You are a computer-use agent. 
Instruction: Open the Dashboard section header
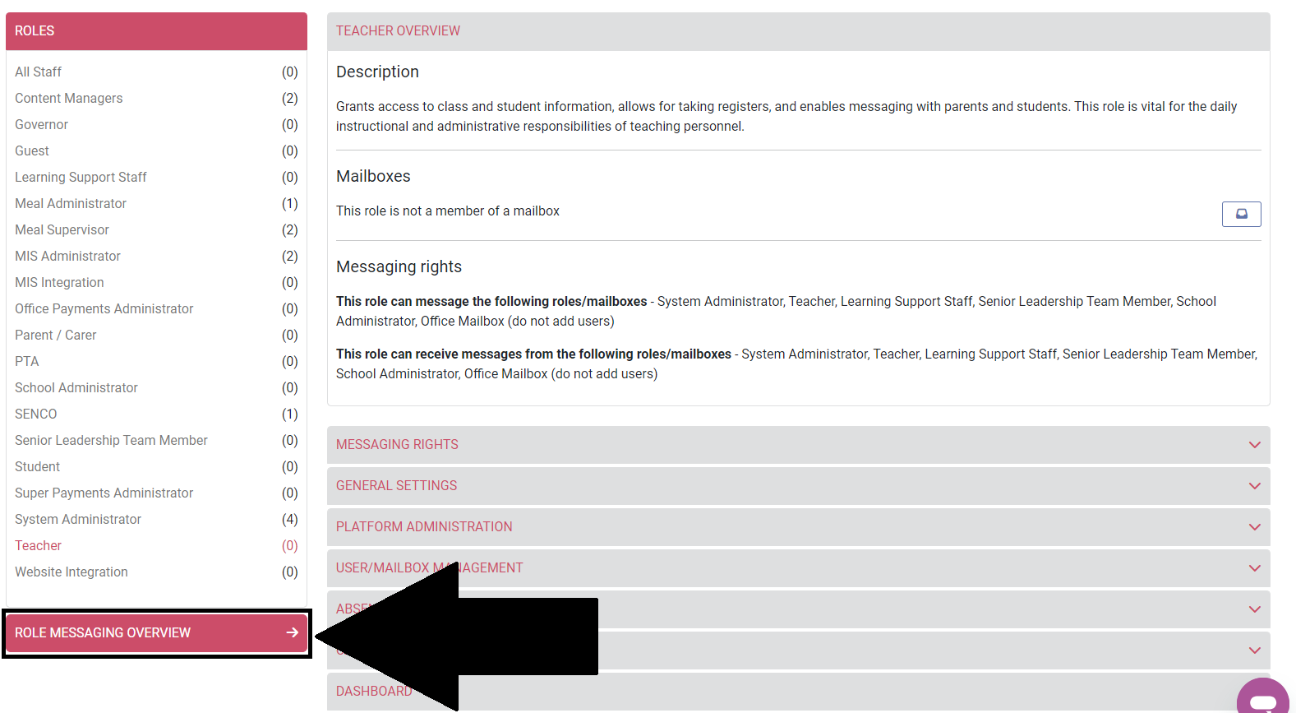click(374, 691)
